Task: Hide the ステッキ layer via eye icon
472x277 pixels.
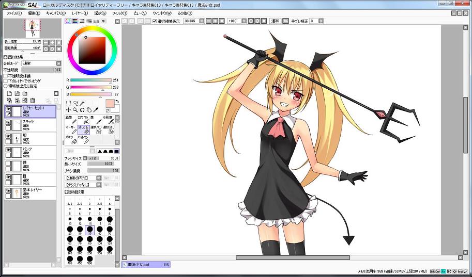Action: point(8,123)
